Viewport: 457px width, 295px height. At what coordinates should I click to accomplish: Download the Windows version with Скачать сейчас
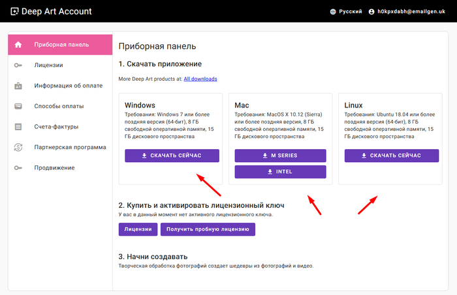(172, 156)
